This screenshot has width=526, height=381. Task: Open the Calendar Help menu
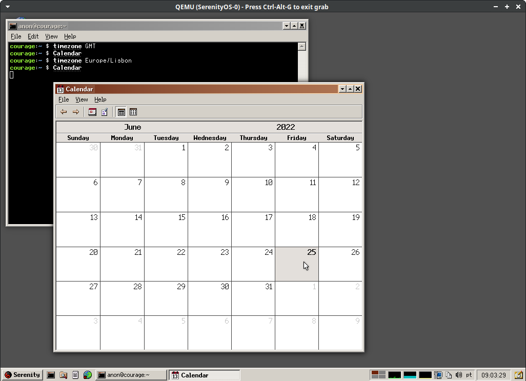[x=100, y=99]
